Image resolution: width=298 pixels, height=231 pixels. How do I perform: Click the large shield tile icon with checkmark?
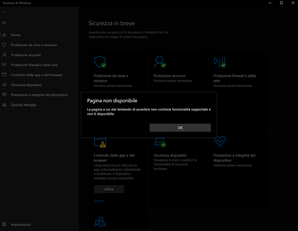click(x=100, y=62)
